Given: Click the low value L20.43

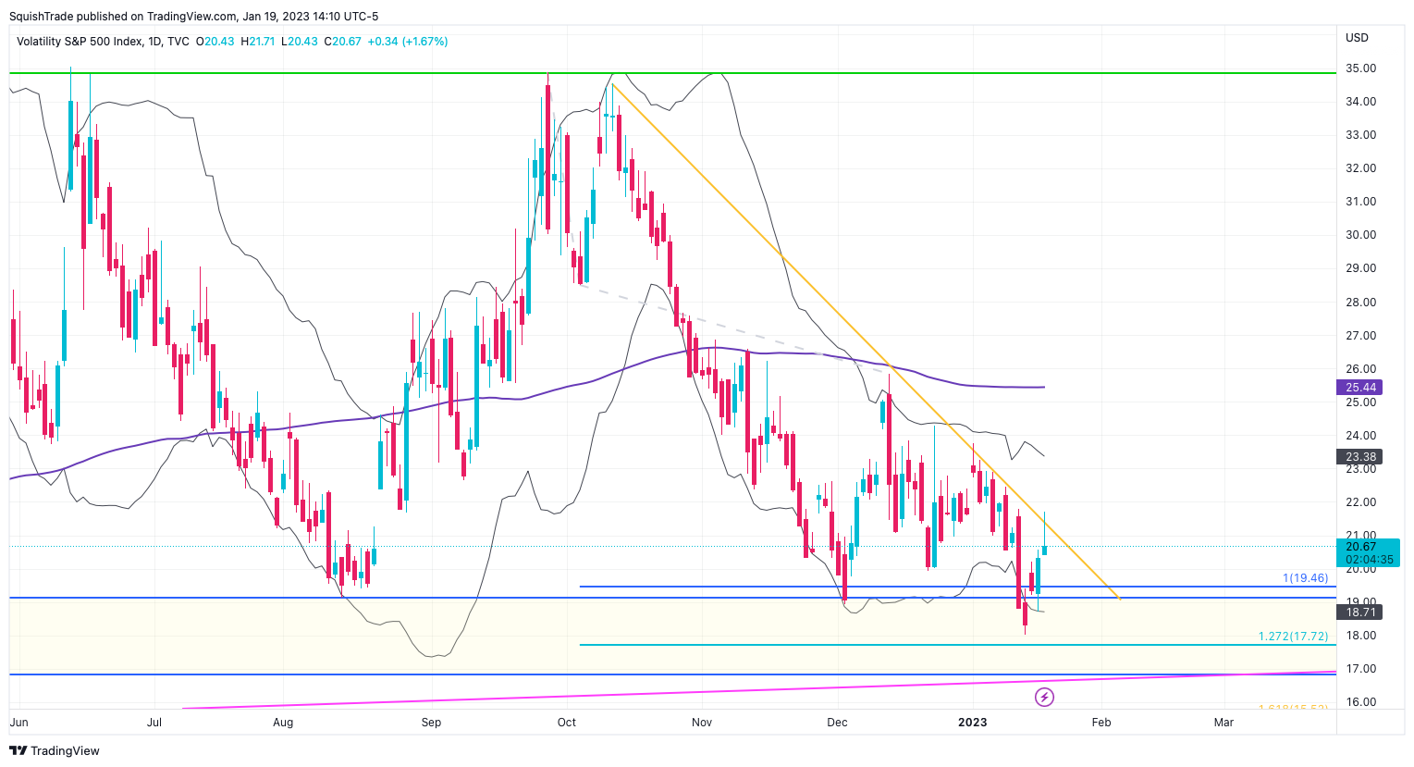Looking at the screenshot, I should pyautogui.click(x=300, y=42).
